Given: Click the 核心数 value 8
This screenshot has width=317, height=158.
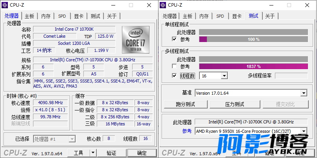Looking at the screenshot, I should coord(109,138).
